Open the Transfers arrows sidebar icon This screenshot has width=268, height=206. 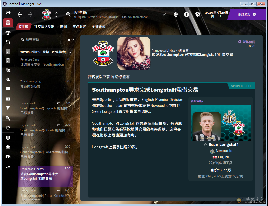click(x=8, y=127)
